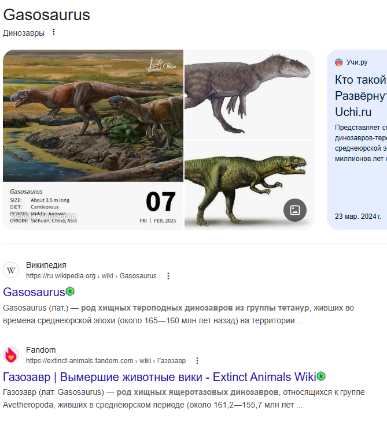Open the Wikipedia result's three-dot options menu
The width and height of the screenshot is (387, 422).
tap(168, 276)
